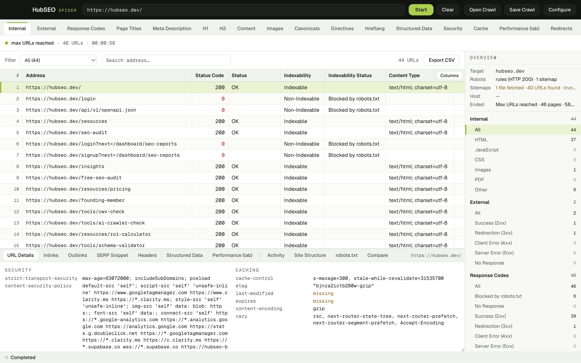
Task: View the Canonicals tab
Action: coord(307,28)
